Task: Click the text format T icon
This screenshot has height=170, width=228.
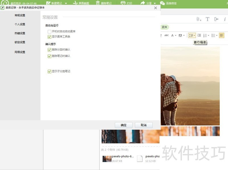Action: coord(207,19)
